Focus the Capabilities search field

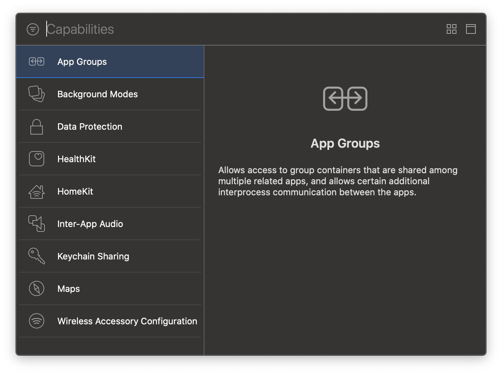click(242, 29)
